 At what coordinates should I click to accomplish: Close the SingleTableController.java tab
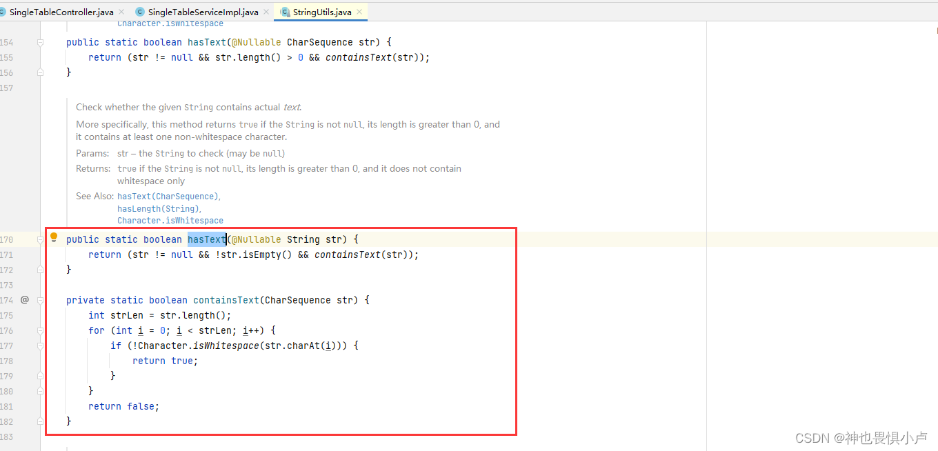point(121,12)
